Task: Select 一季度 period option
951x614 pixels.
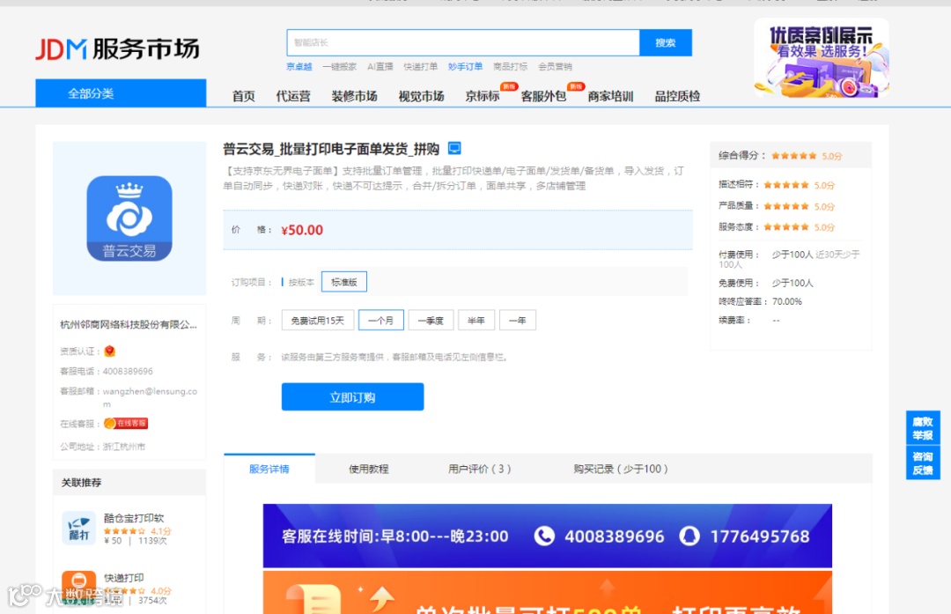Action: (x=431, y=321)
